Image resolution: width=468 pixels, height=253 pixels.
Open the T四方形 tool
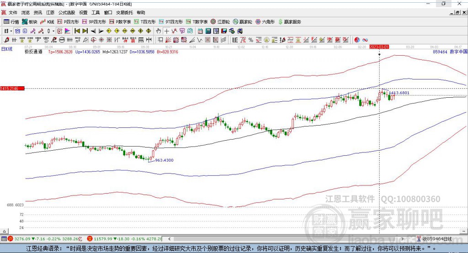(145, 22)
